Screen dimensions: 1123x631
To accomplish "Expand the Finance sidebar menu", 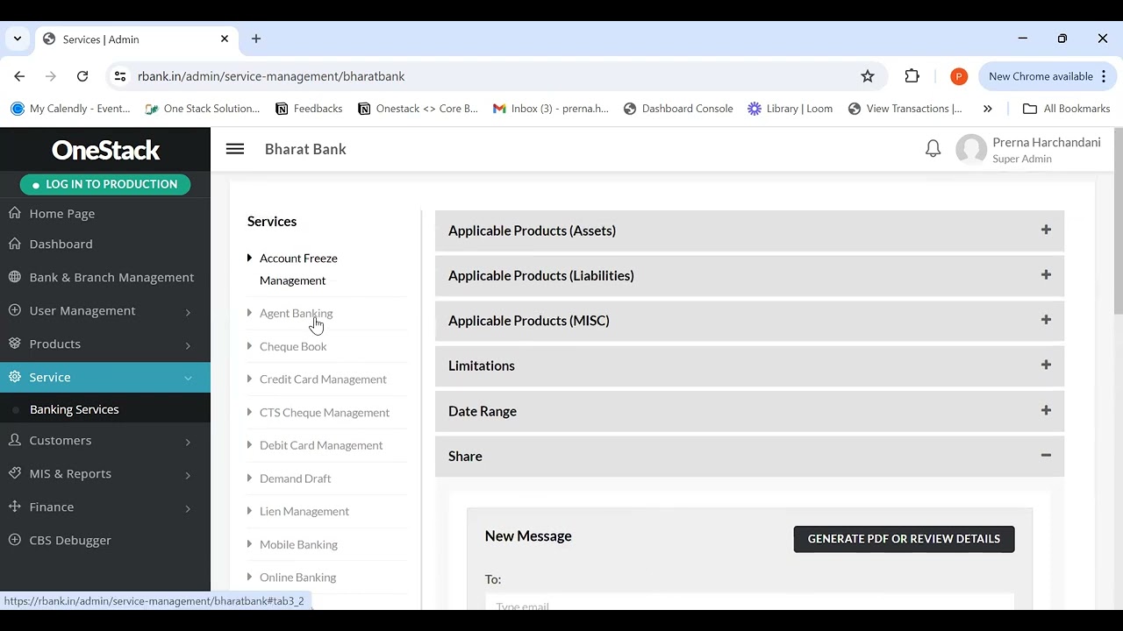I will [x=105, y=507].
